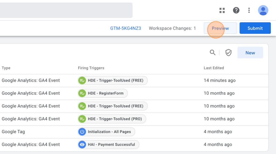Sort by the Firing Triggers column header
Viewport: 276px width, 154px height.
[91, 68]
